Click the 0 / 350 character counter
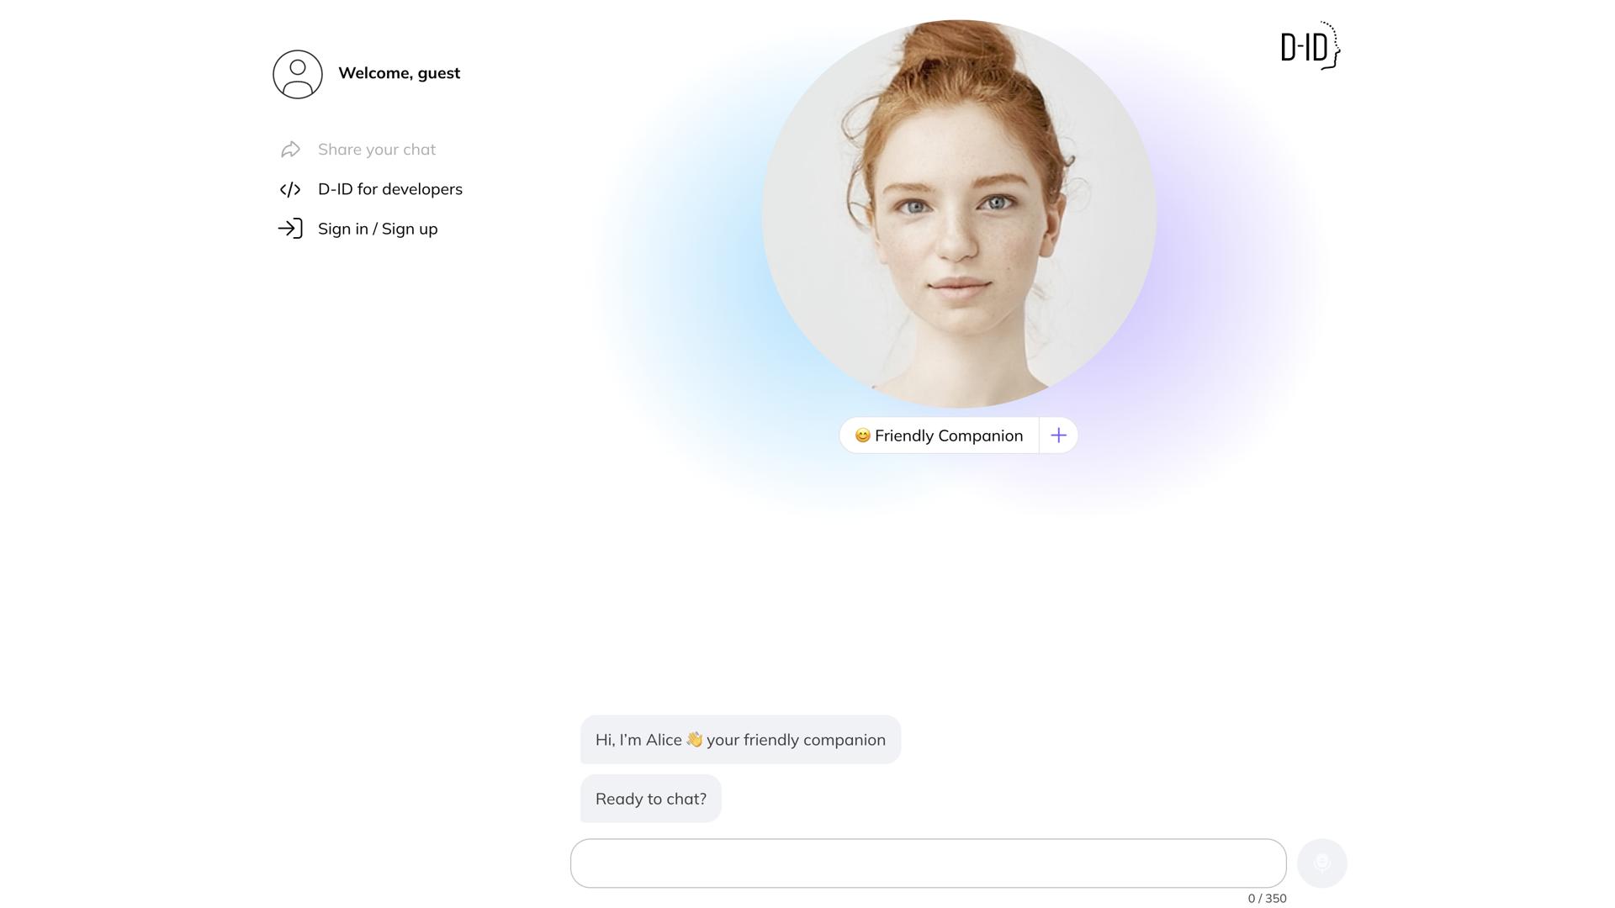Screen dimensions: 1615x908 point(1267,898)
